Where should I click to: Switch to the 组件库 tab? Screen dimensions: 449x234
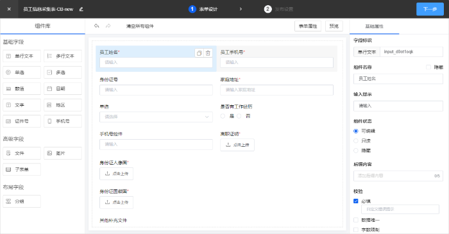tap(43, 26)
